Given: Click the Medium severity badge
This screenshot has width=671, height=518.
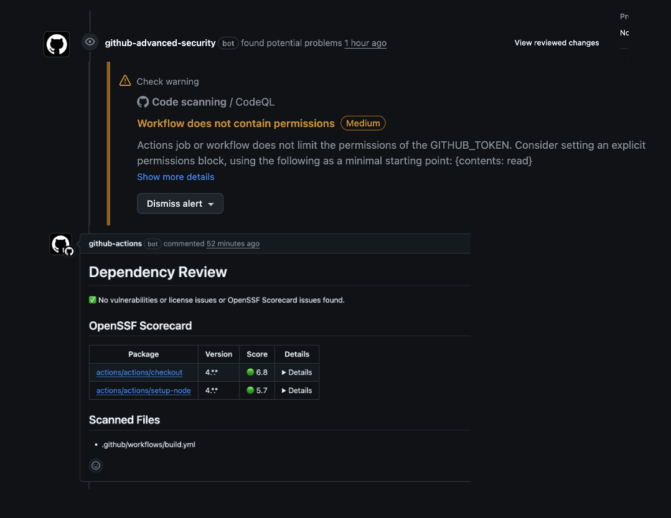Looking at the screenshot, I should [x=363, y=123].
